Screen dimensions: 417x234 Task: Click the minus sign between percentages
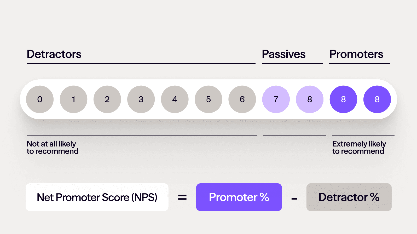pos(294,199)
